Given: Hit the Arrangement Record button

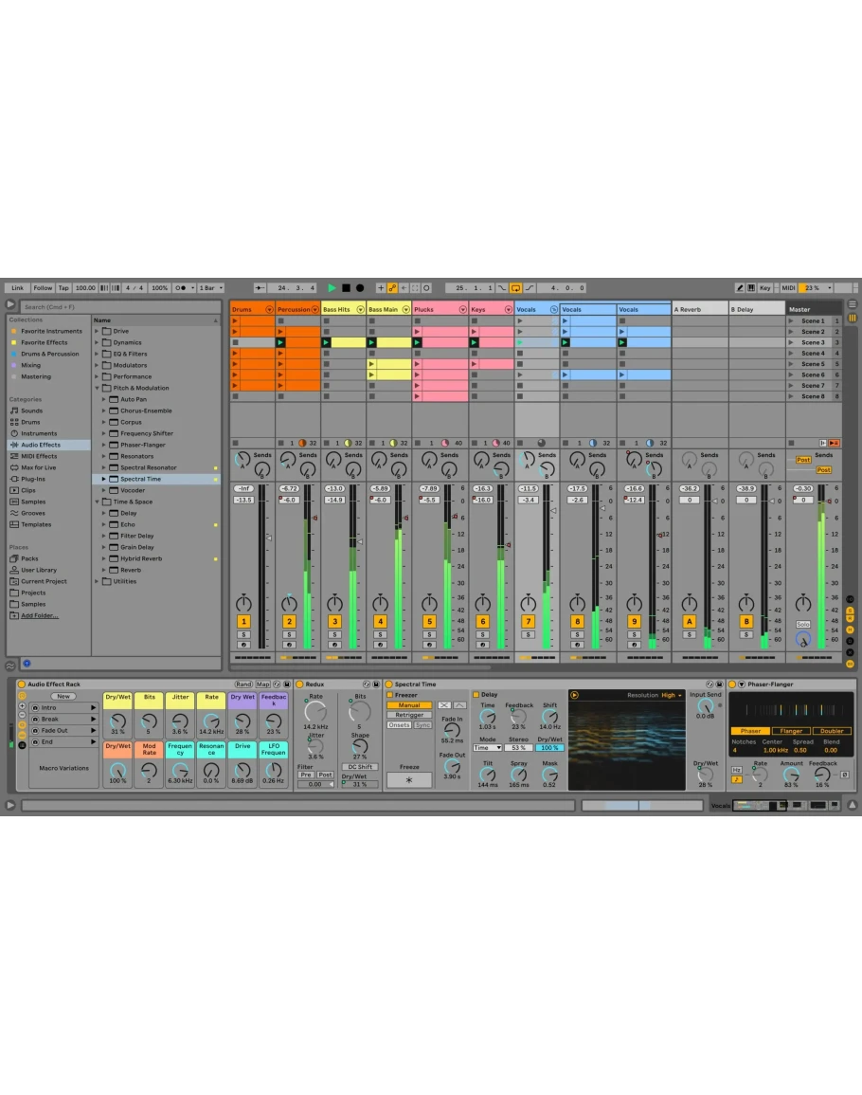Looking at the screenshot, I should point(360,288).
